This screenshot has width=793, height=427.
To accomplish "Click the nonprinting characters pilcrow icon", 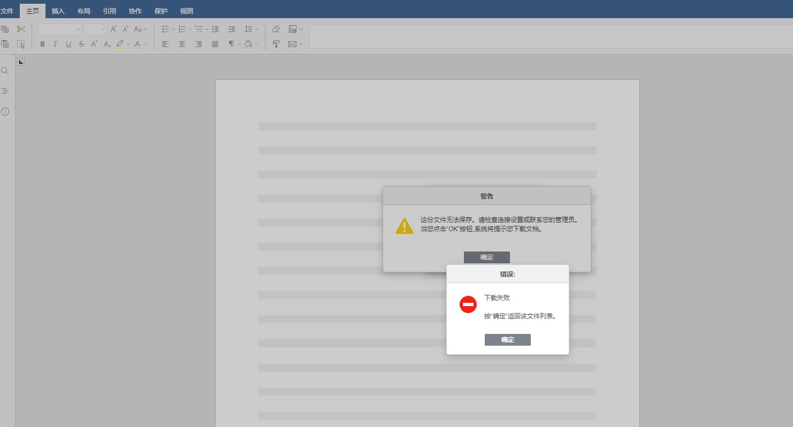I will (x=231, y=44).
